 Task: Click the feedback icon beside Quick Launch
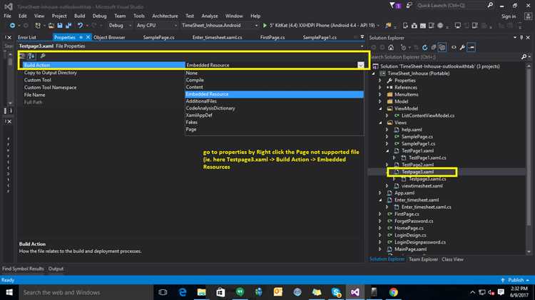tap(409, 6)
